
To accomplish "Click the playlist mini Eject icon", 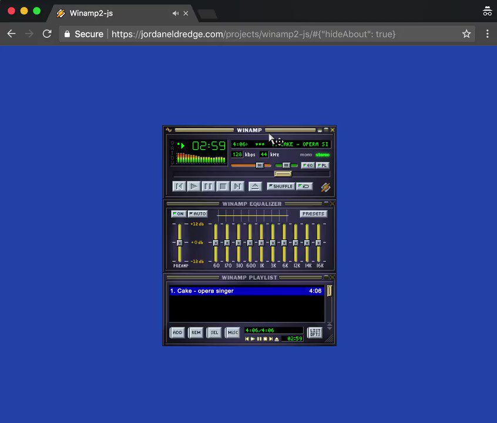I will [277, 339].
